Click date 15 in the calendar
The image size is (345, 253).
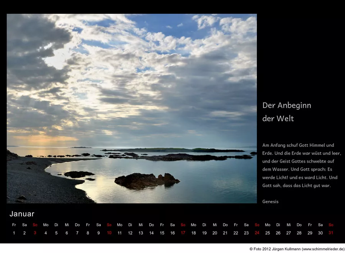tap(162, 233)
